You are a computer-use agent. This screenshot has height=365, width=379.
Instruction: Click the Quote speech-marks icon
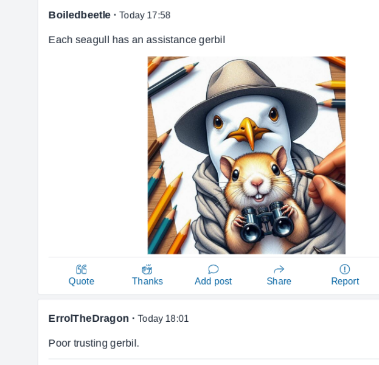pos(82,269)
